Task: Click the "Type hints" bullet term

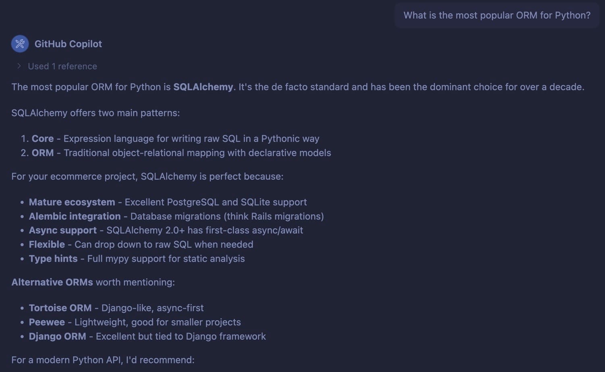Action: (53, 259)
